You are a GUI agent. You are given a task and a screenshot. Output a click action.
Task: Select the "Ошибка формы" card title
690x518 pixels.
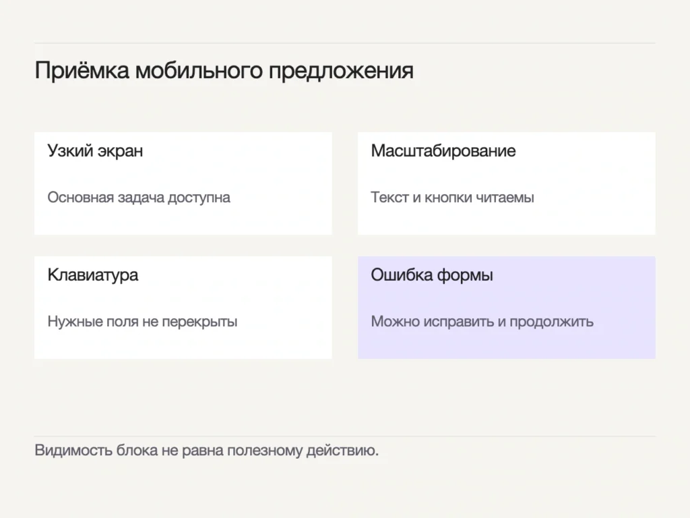(432, 275)
